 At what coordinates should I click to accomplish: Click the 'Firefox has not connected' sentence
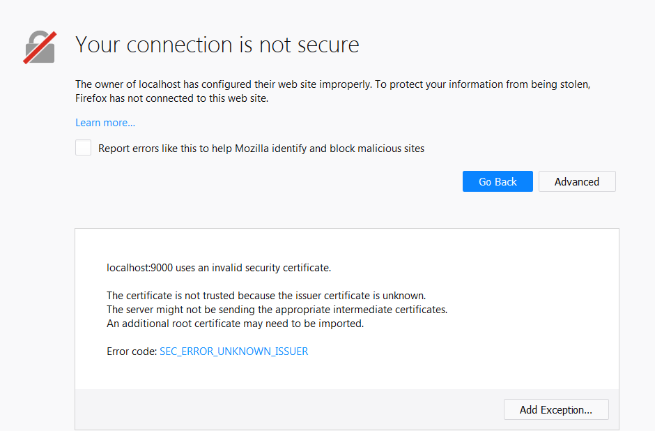tap(171, 98)
